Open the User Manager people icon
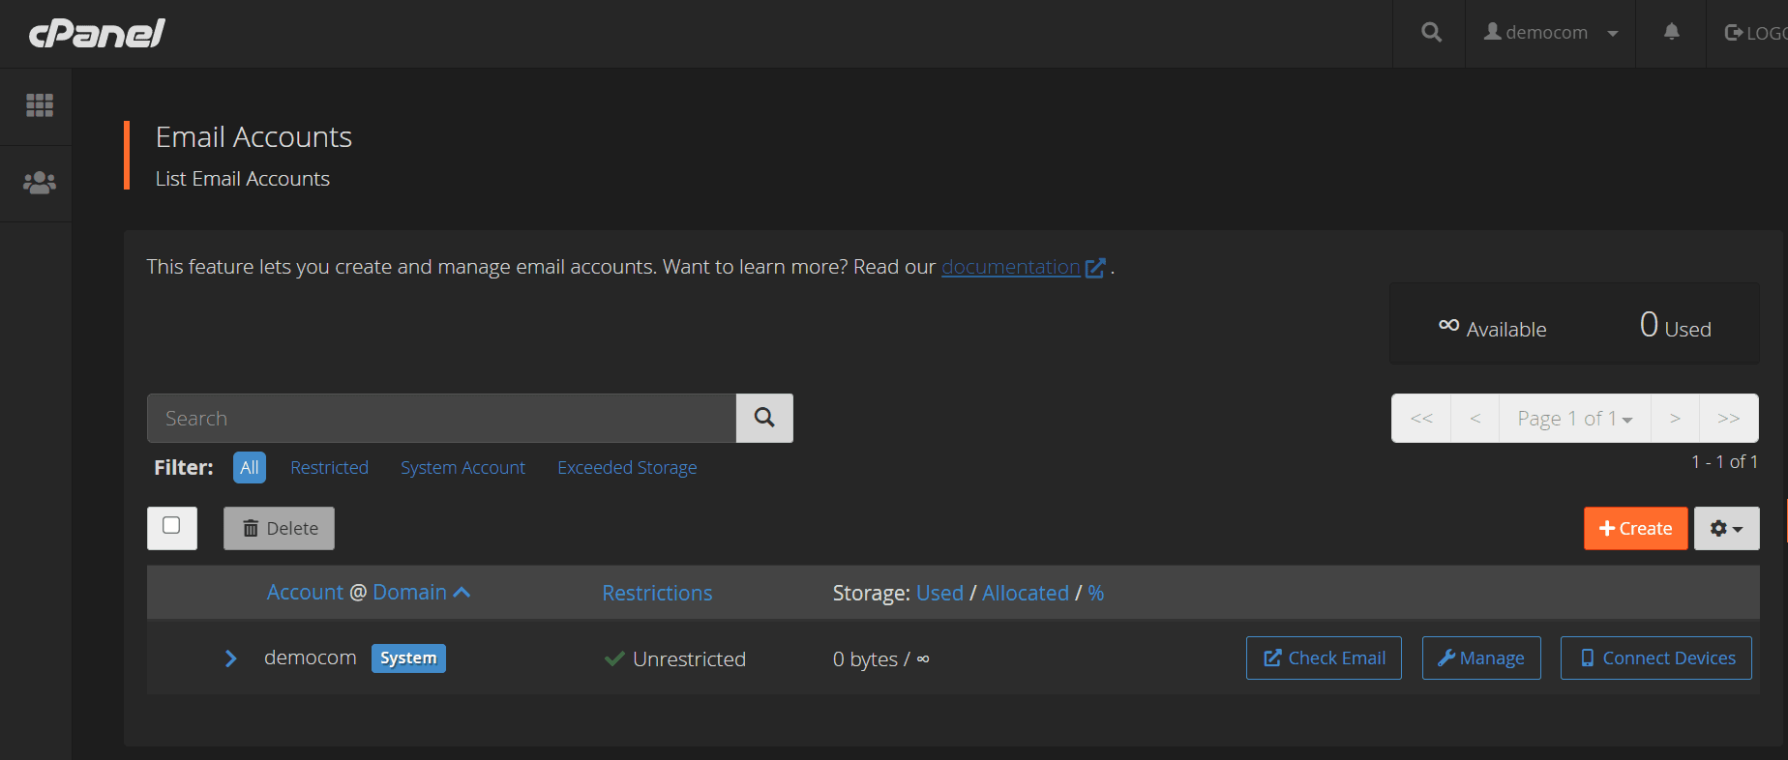This screenshot has height=760, width=1788. tap(40, 183)
